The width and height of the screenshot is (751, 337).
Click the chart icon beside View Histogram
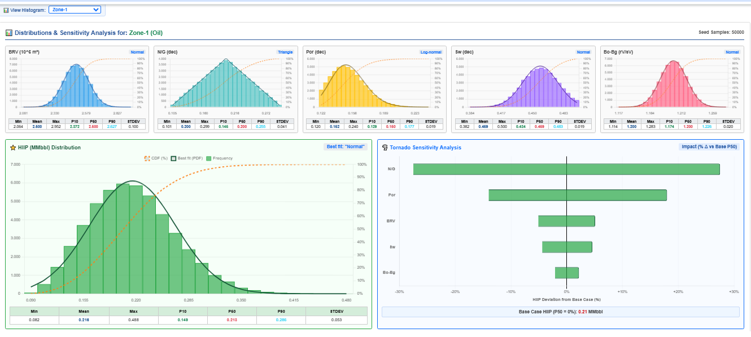(6, 10)
